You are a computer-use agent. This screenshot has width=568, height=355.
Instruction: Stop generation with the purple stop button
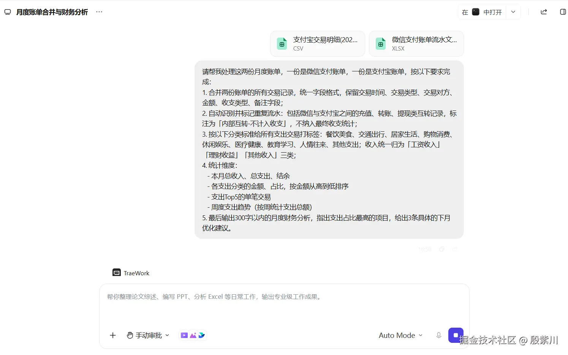click(x=456, y=335)
